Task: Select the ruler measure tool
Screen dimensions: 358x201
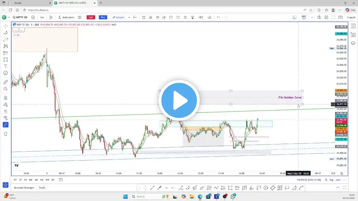Action: coord(6,82)
